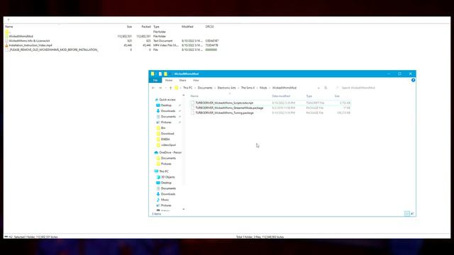Switch to the Share ribbon tab
Screen dimensions: 454x255
click(x=182, y=80)
